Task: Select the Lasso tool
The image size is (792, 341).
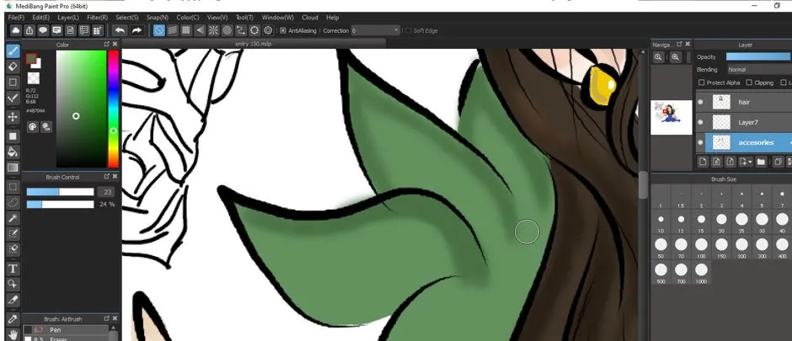Action: [x=13, y=203]
